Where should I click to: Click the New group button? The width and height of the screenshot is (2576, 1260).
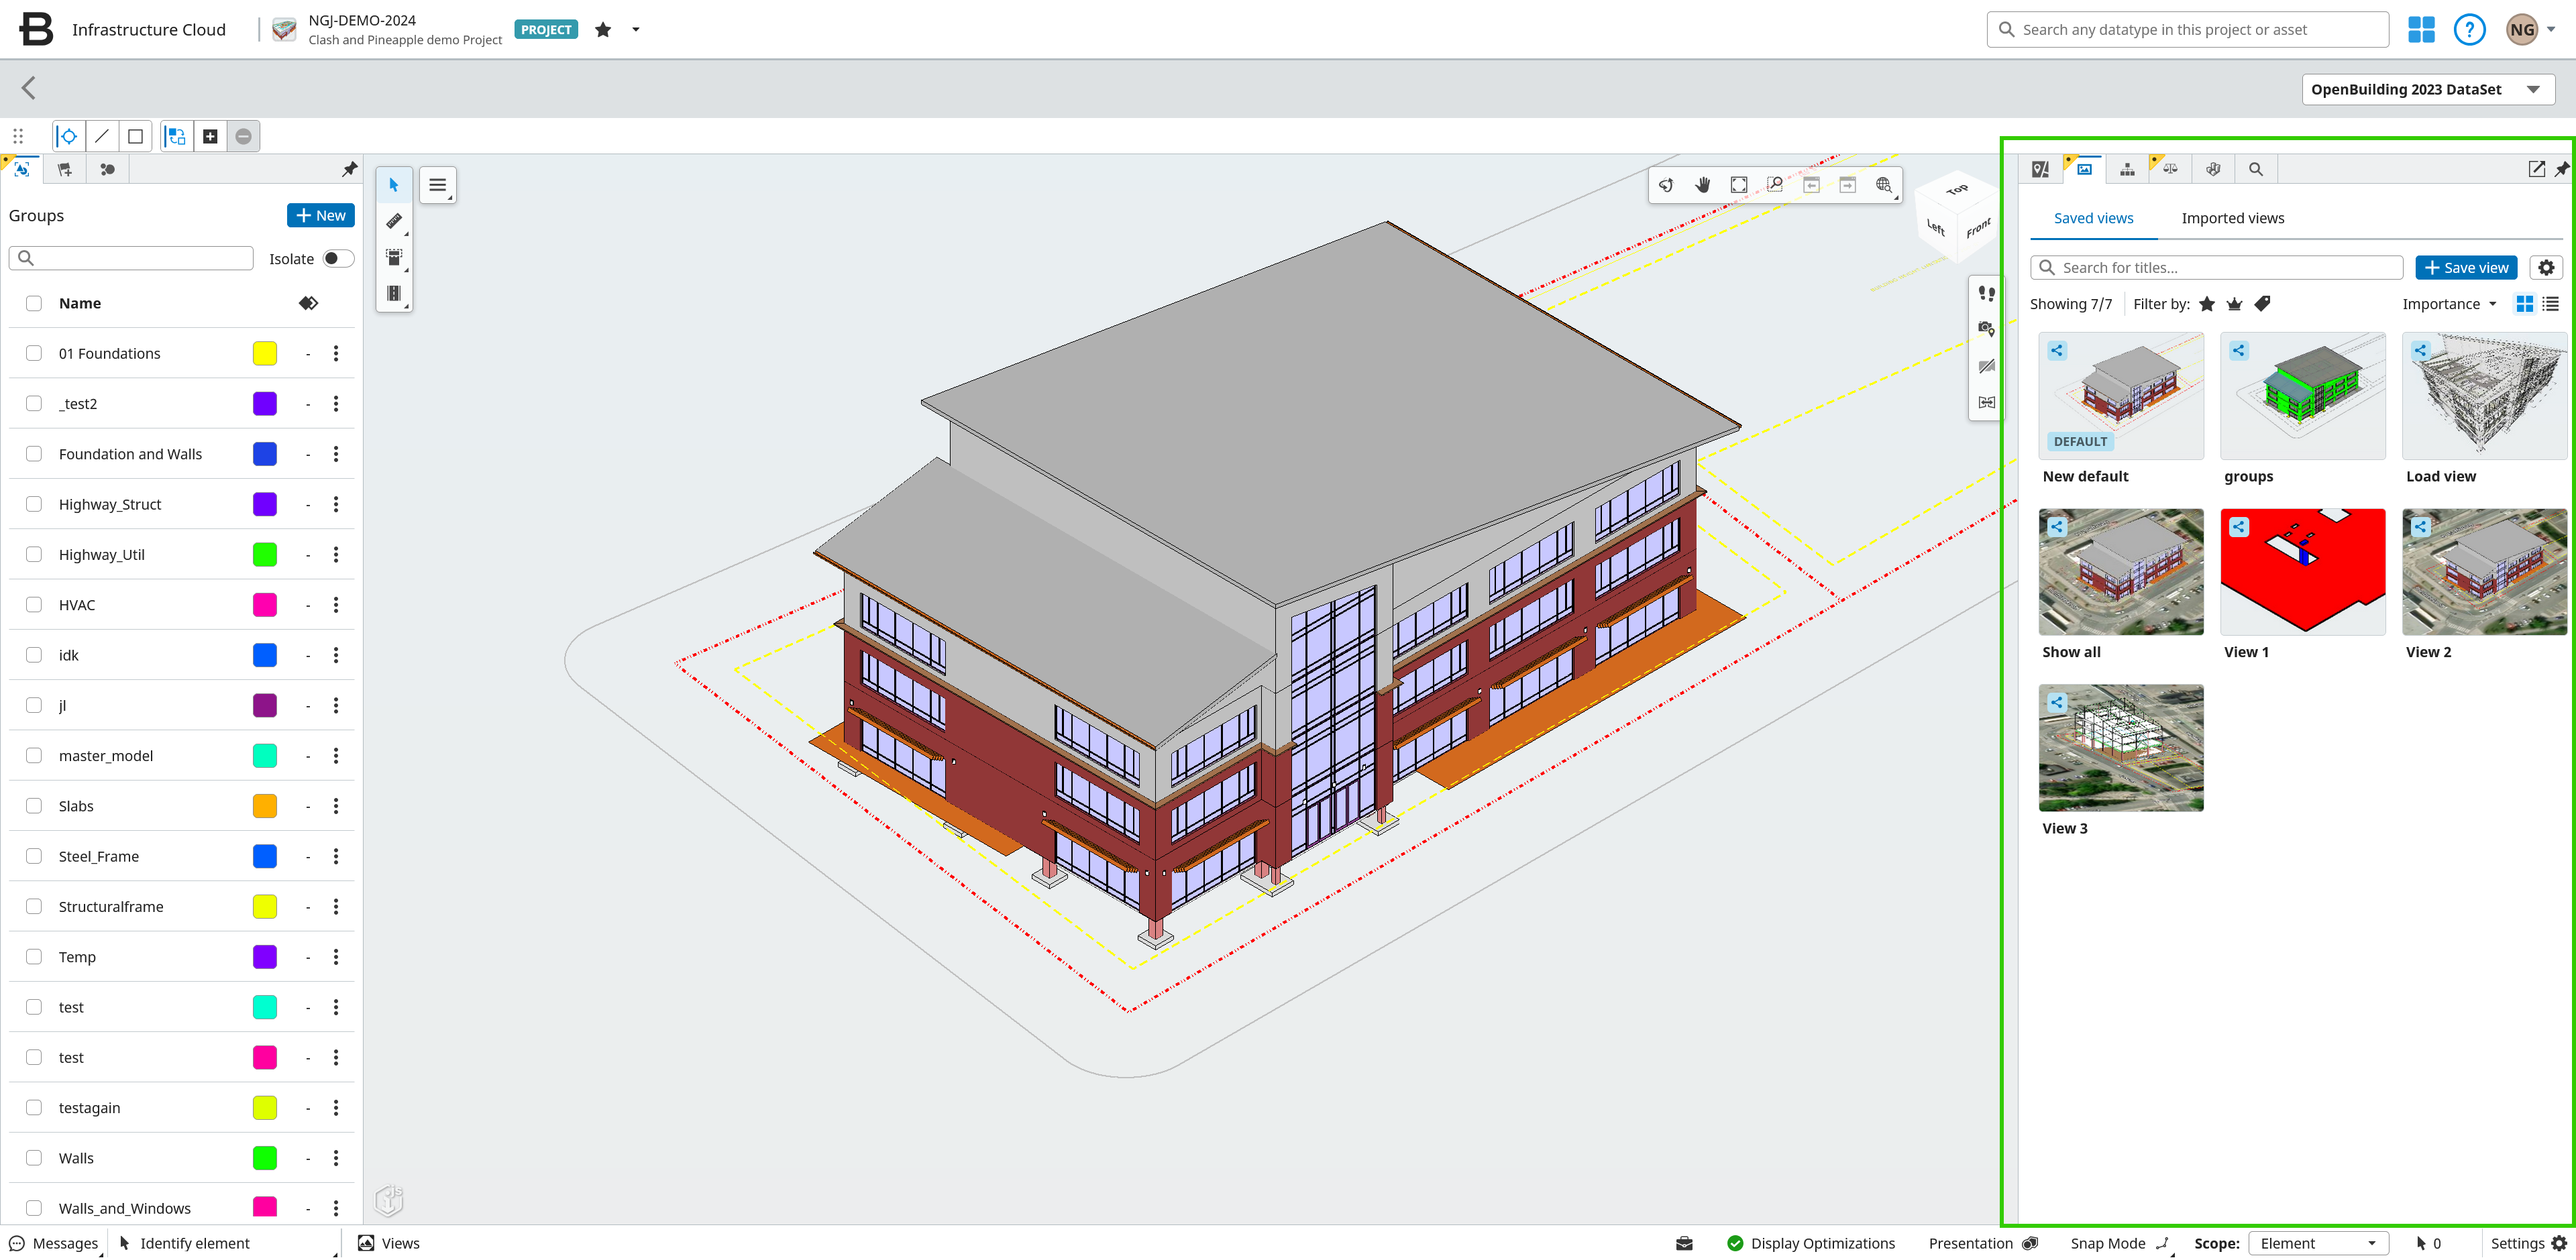pos(320,216)
